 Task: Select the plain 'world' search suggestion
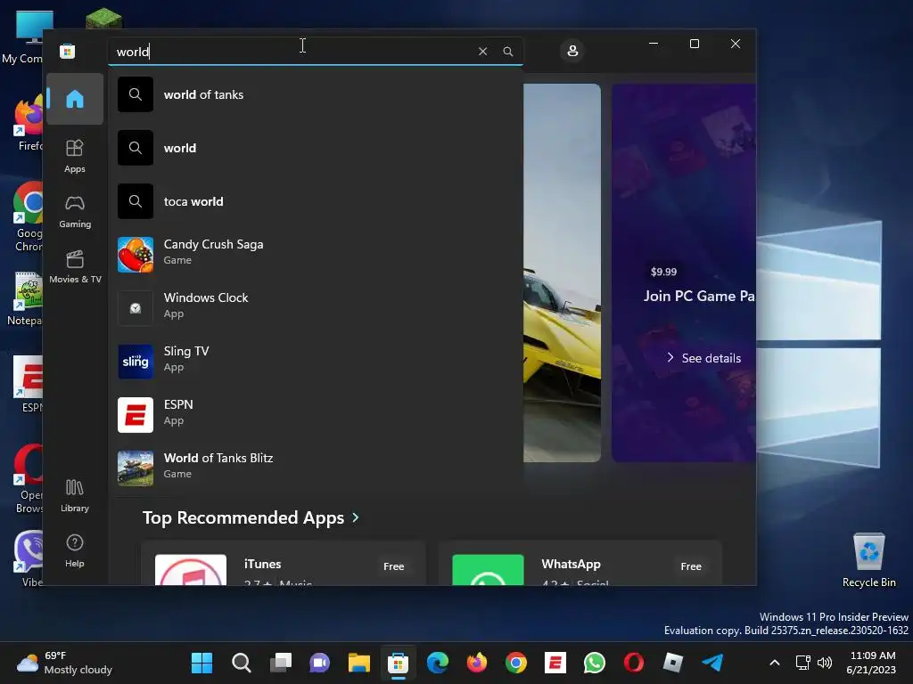coord(317,148)
